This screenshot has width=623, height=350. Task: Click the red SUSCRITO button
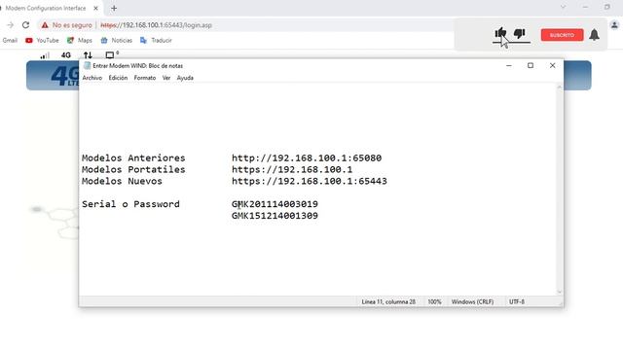(x=562, y=35)
